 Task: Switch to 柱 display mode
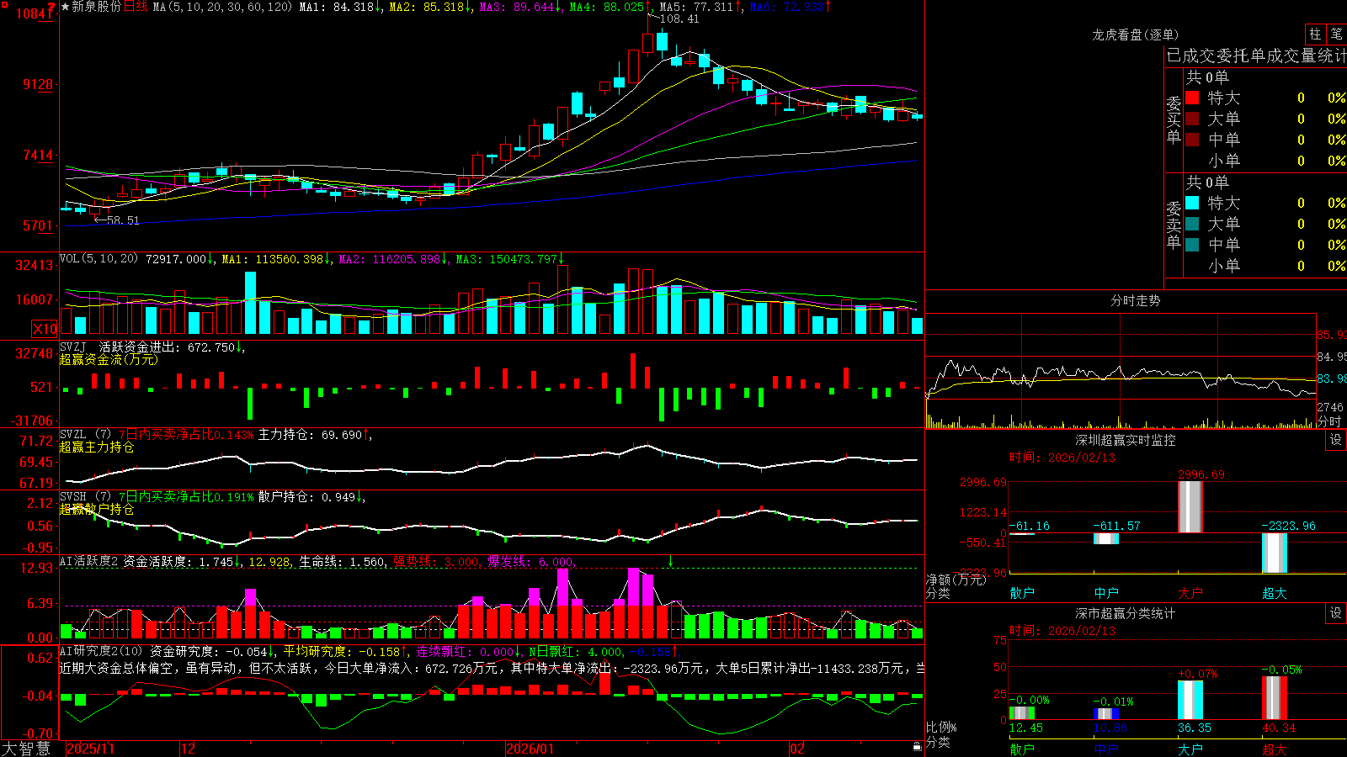(x=1315, y=34)
